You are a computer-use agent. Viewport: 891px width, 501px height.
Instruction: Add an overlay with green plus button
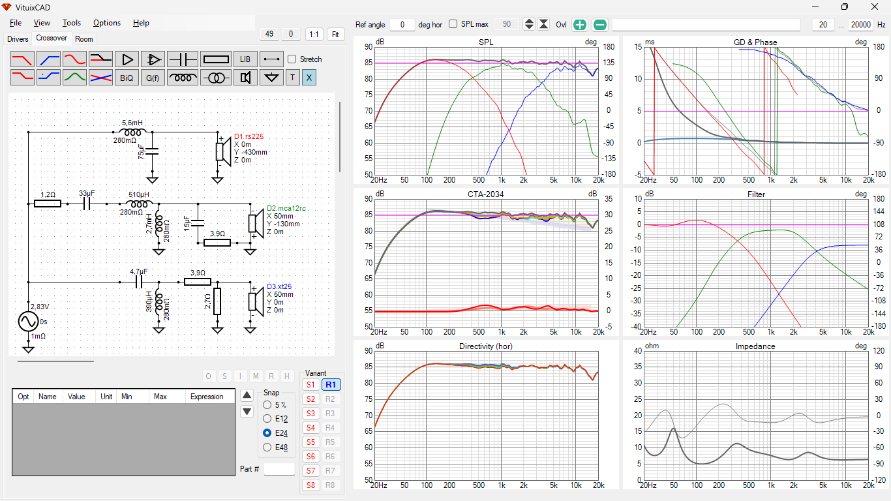(580, 25)
